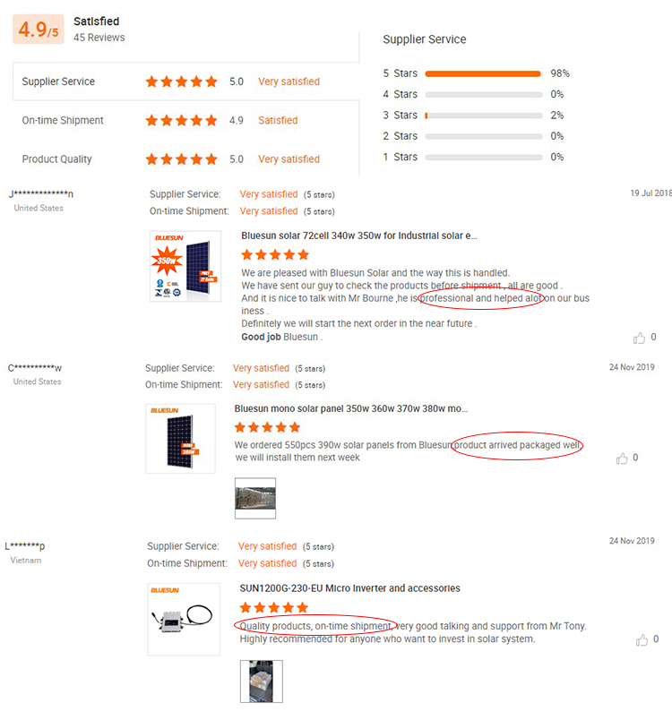Viewport: 672px width, 720px height.
Task: Click thumbs-up on the 550pcs order review
Action: pyautogui.click(x=622, y=459)
